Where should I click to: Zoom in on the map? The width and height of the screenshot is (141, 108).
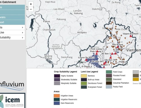click(31, 4)
